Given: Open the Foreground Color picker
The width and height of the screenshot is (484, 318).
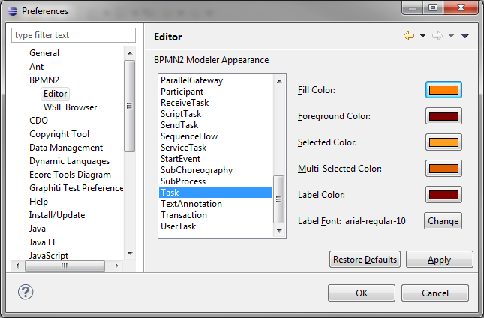Looking at the screenshot, I should [443, 116].
